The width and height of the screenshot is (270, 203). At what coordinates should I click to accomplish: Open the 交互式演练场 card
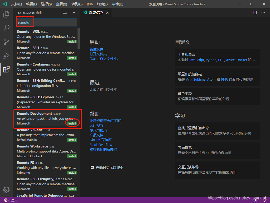(x=218, y=170)
